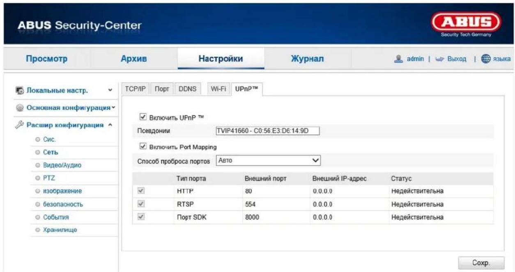Click the RTSP port type cell
The height and width of the screenshot is (272, 515).
coord(184,204)
